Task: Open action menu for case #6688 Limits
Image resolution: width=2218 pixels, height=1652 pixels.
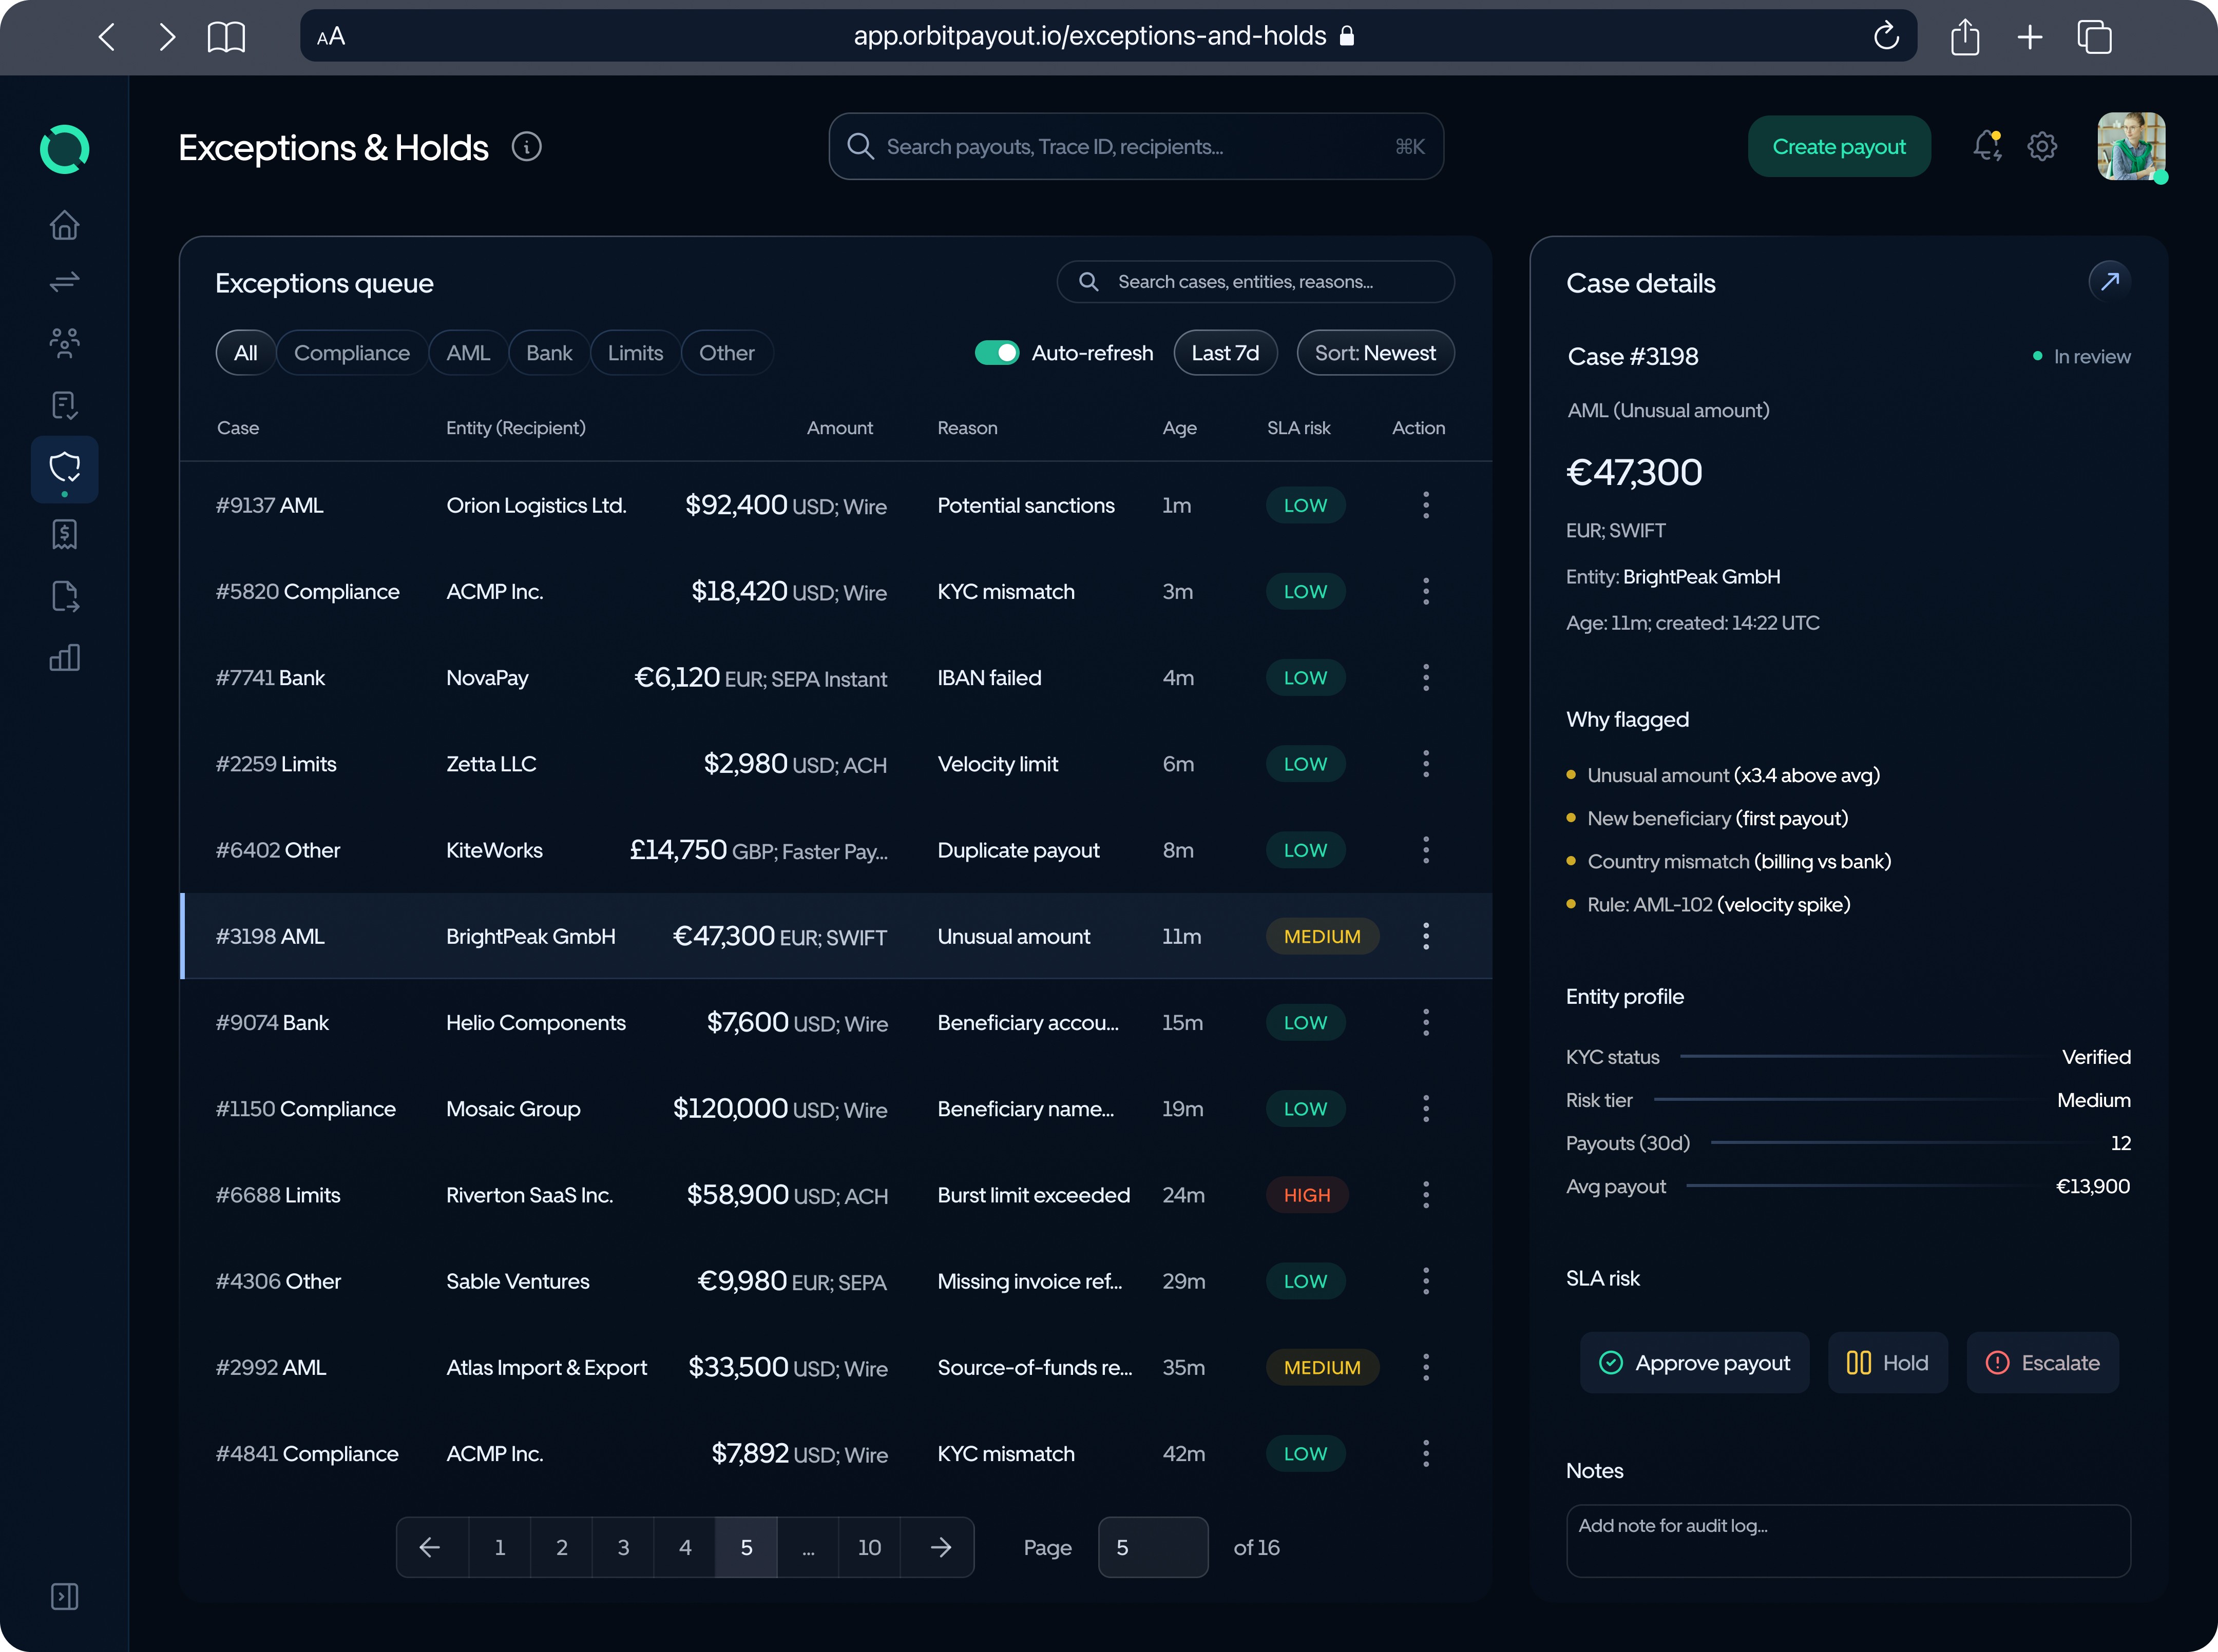Action: click(x=1426, y=1194)
